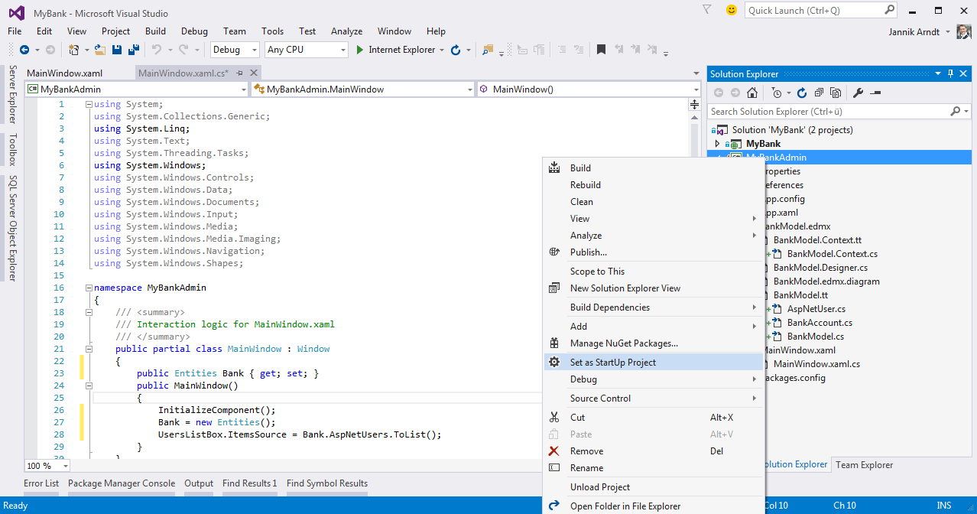Screen dimensions: 977x514
Task: Open the Server Explorer side tab
Action: point(11,94)
